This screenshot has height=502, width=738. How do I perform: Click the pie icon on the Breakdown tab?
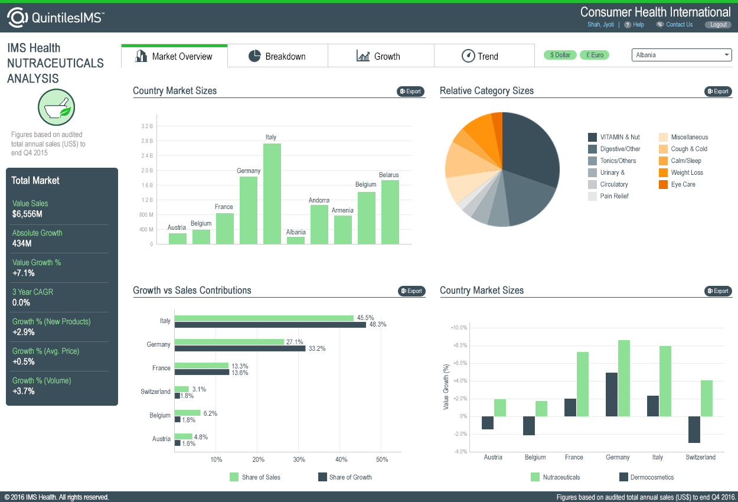254,56
